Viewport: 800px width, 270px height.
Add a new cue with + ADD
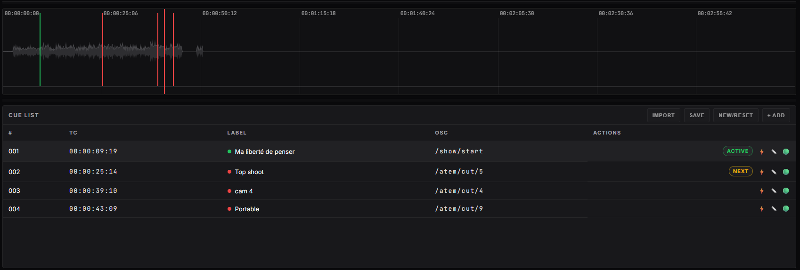coord(776,115)
